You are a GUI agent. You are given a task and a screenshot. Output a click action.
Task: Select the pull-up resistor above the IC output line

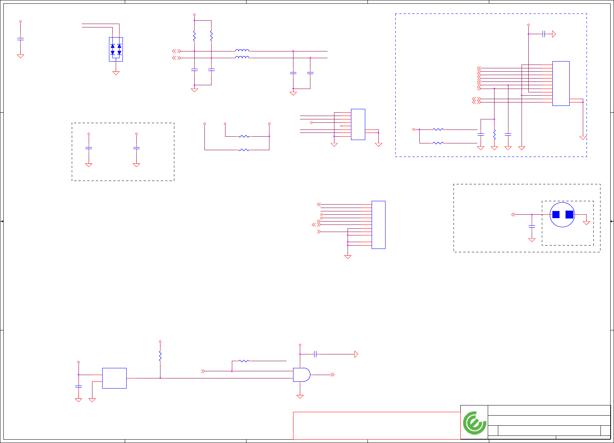pos(160,356)
